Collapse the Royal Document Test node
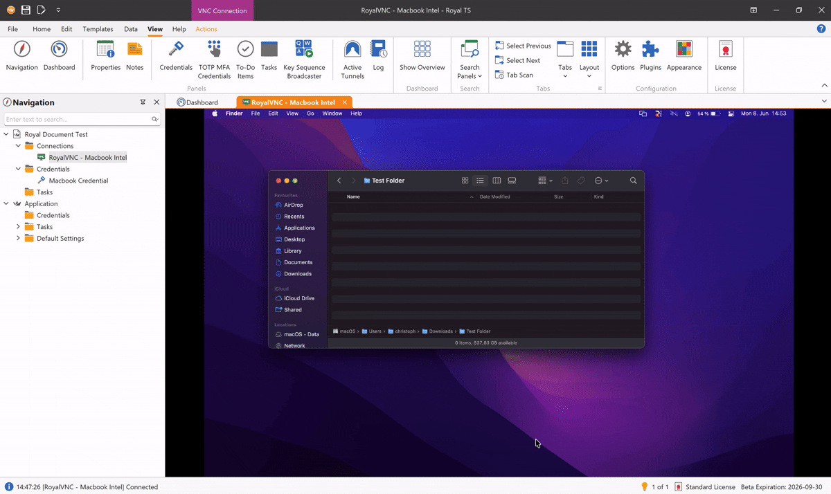The image size is (831, 494). 6,134
